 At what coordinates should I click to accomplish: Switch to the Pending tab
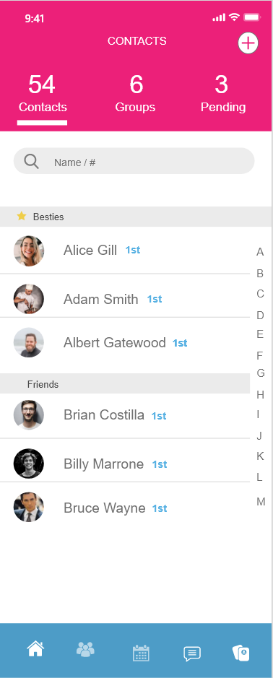pyautogui.click(x=223, y=95)
